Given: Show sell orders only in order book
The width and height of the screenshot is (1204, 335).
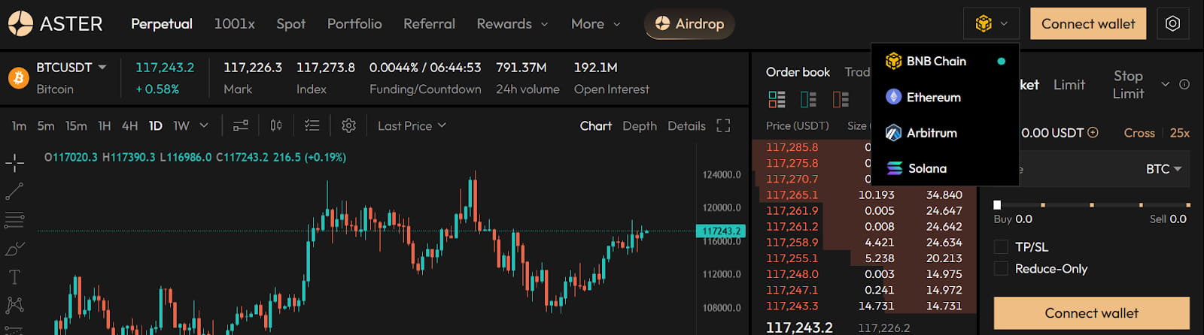Looking at the screenshot, I should (841, 99).
